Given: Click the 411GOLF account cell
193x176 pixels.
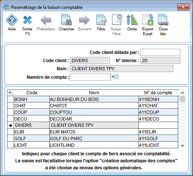Looking at the screenshot, I should [x=158, y=138].
